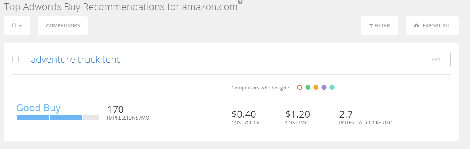470x149 pixels.
Task: Open the Filter options
Action: [x=379, y=25]
